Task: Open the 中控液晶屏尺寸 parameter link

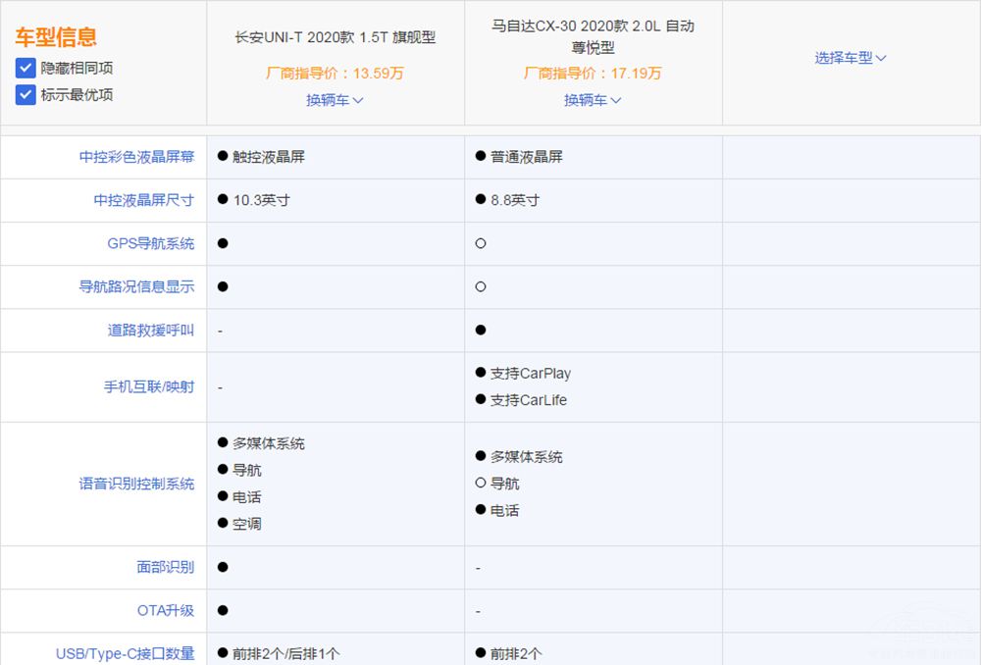Action: coord(143,200)
